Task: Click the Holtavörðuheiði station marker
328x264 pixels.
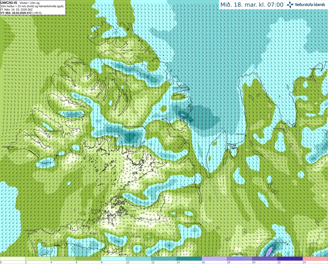Action: click(201, 225)
